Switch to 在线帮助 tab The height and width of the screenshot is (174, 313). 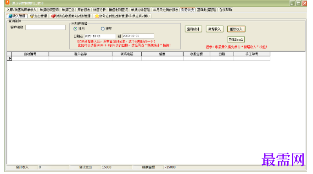point(225,10)
